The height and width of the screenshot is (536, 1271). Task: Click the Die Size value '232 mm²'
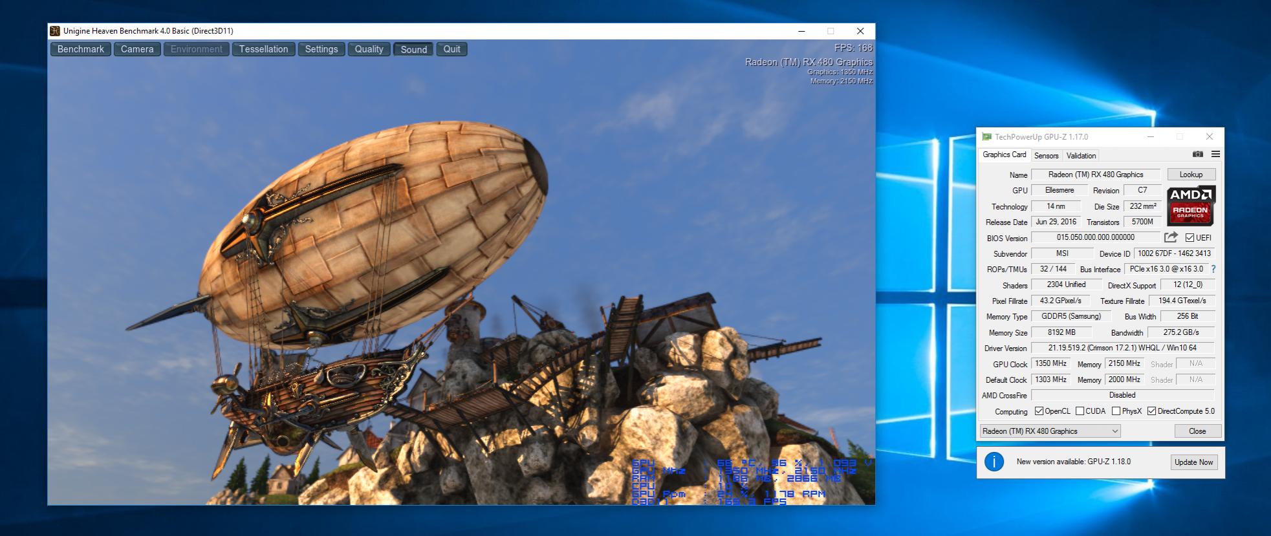(1143, 206)
